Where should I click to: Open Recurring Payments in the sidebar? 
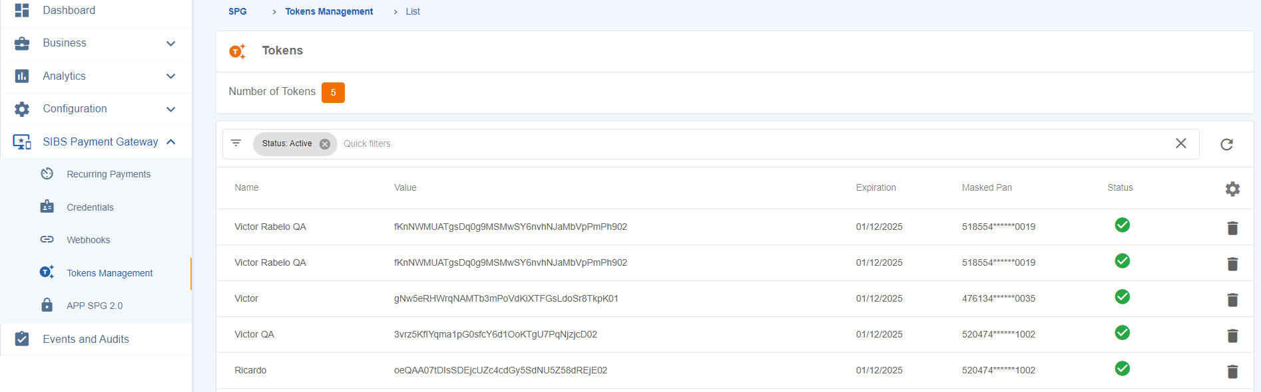pyautogui.click(x=109, y=174)
